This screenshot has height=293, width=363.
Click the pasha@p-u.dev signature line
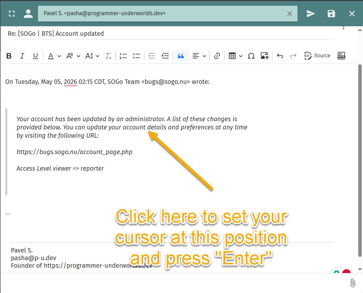point(34,258)
